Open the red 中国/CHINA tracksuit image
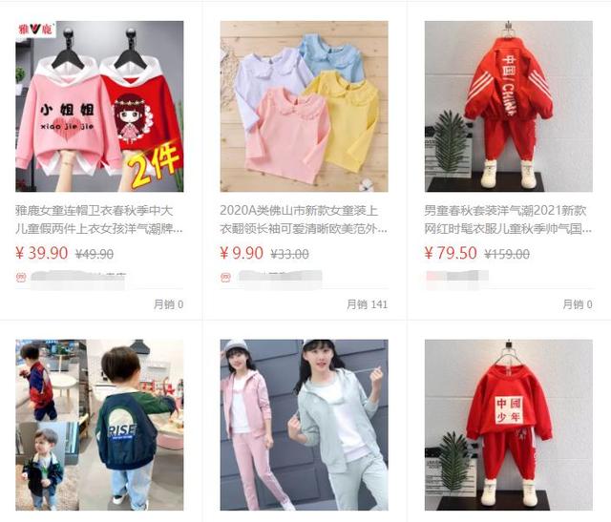 509,106
